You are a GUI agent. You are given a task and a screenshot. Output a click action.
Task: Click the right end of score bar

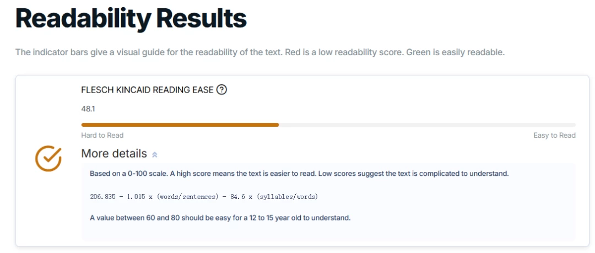(574, 125)
